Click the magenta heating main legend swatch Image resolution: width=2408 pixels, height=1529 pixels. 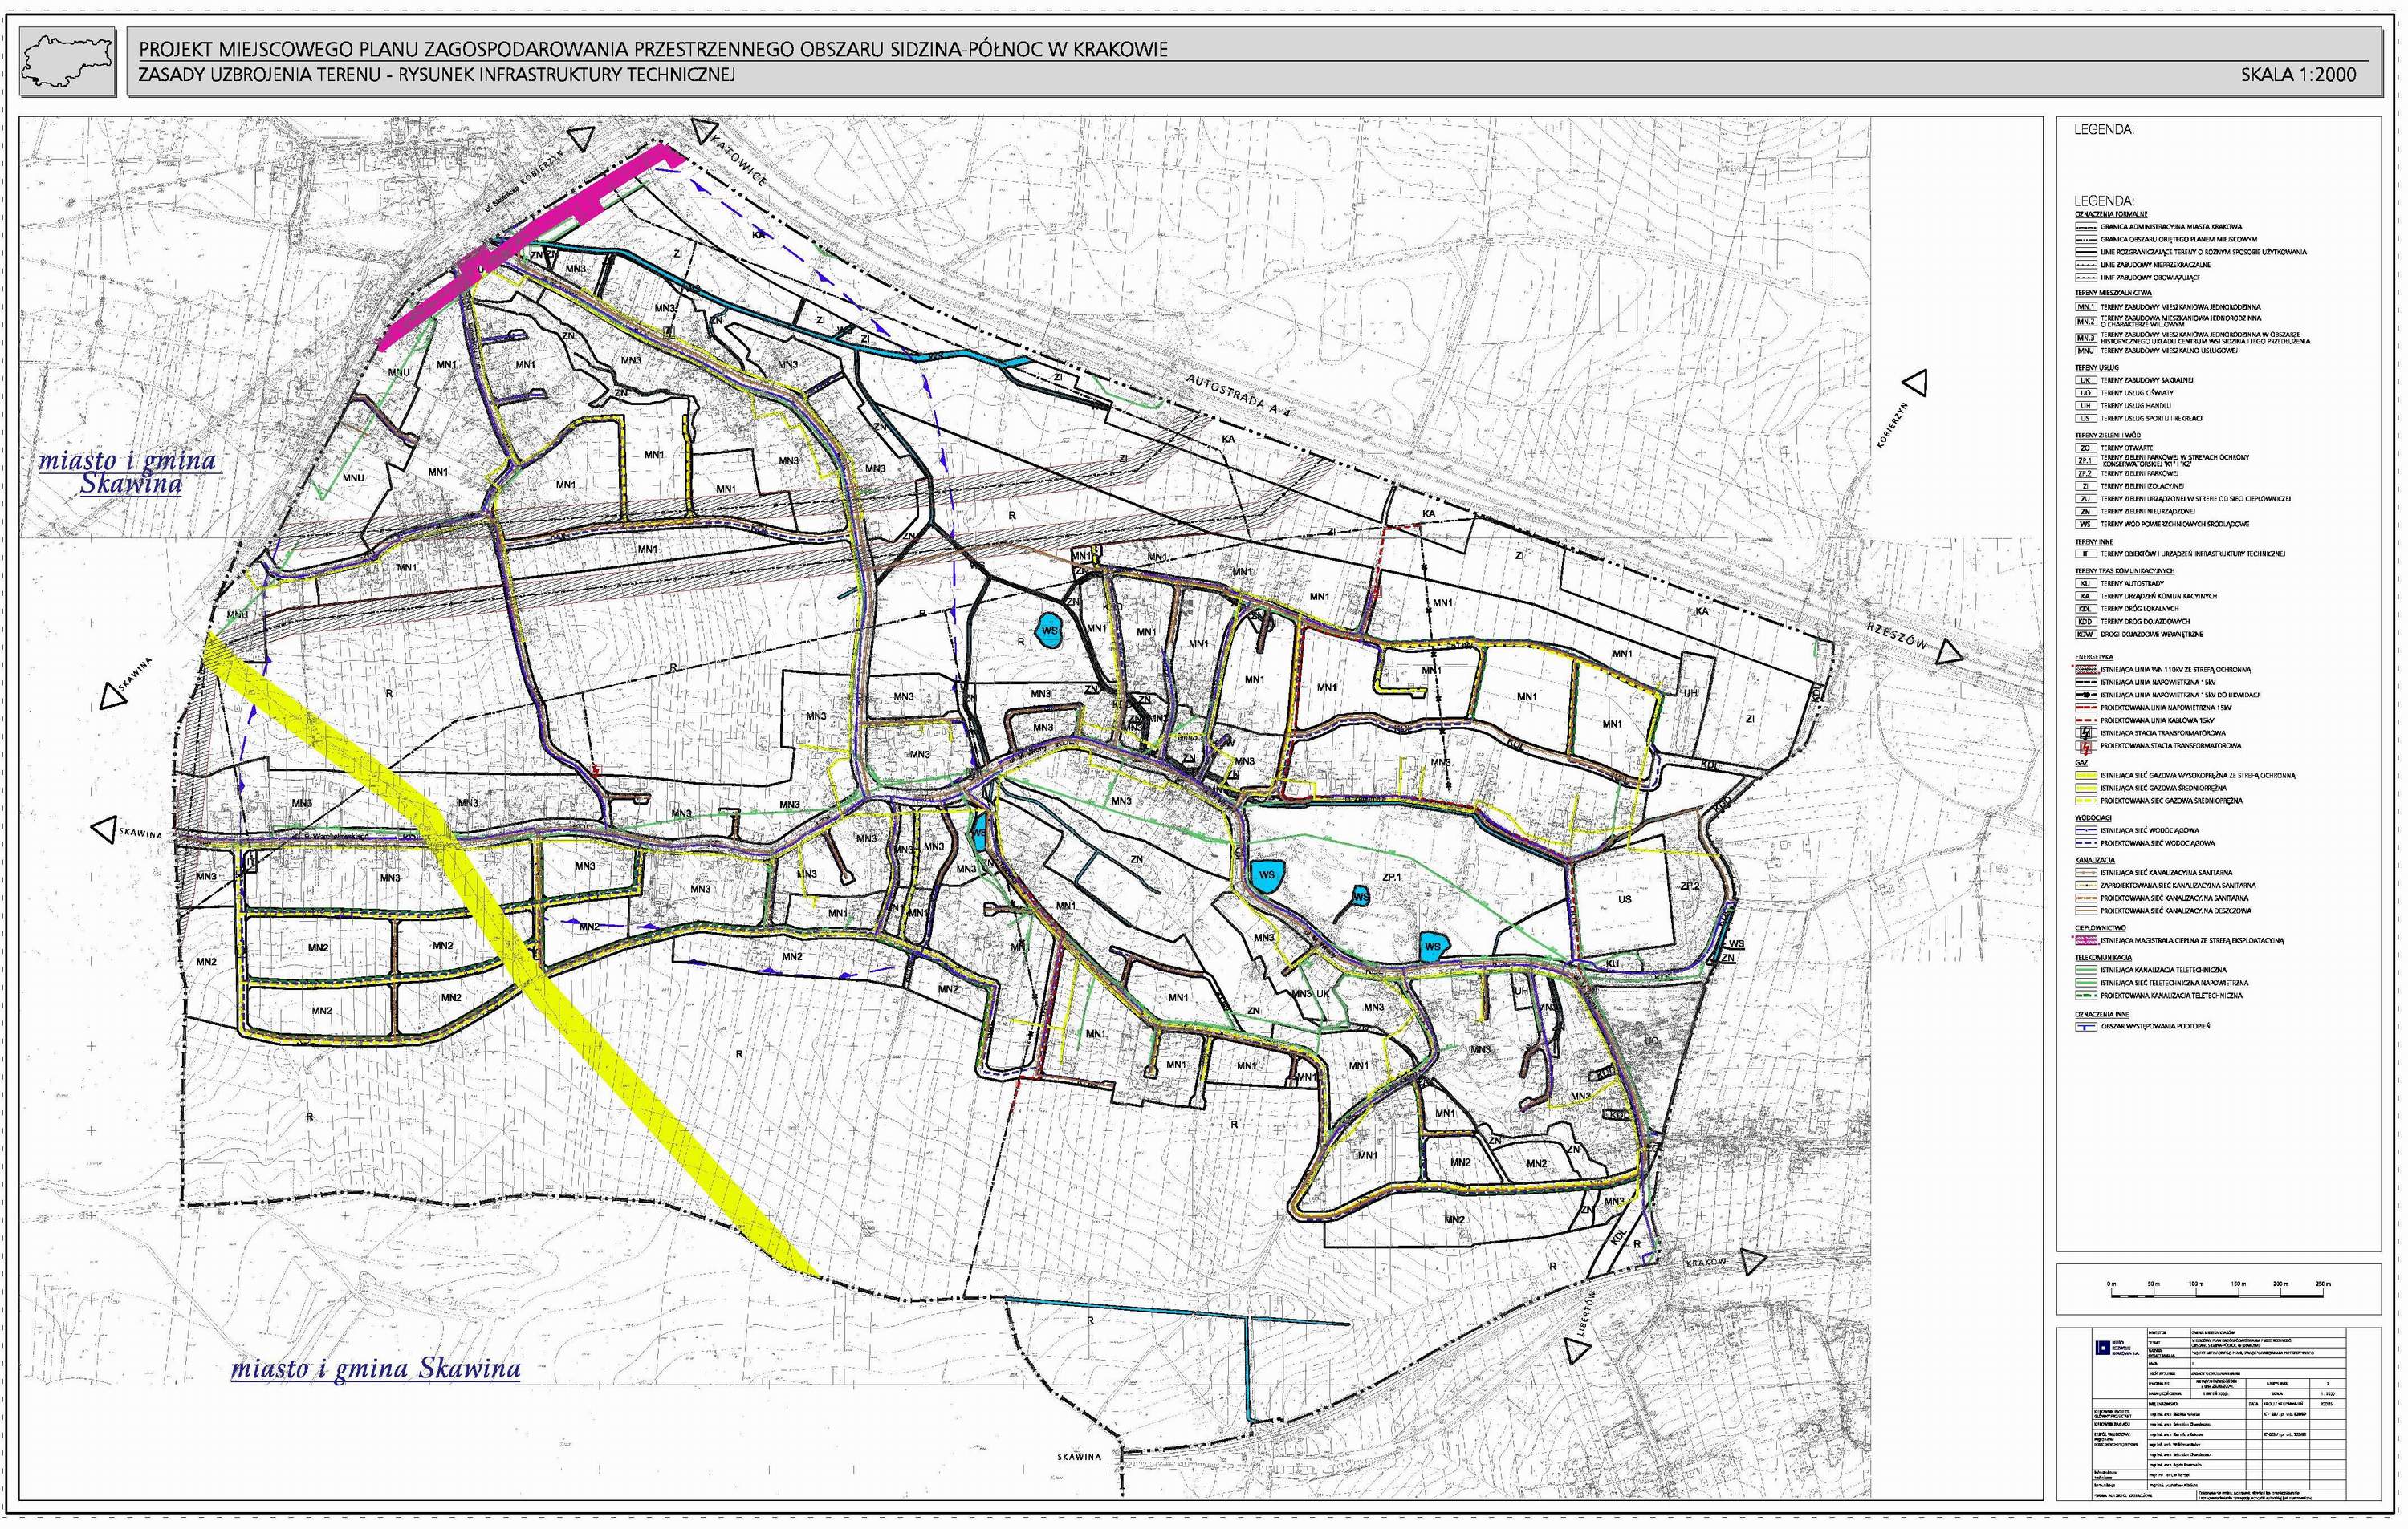(x=2085, y=940)
